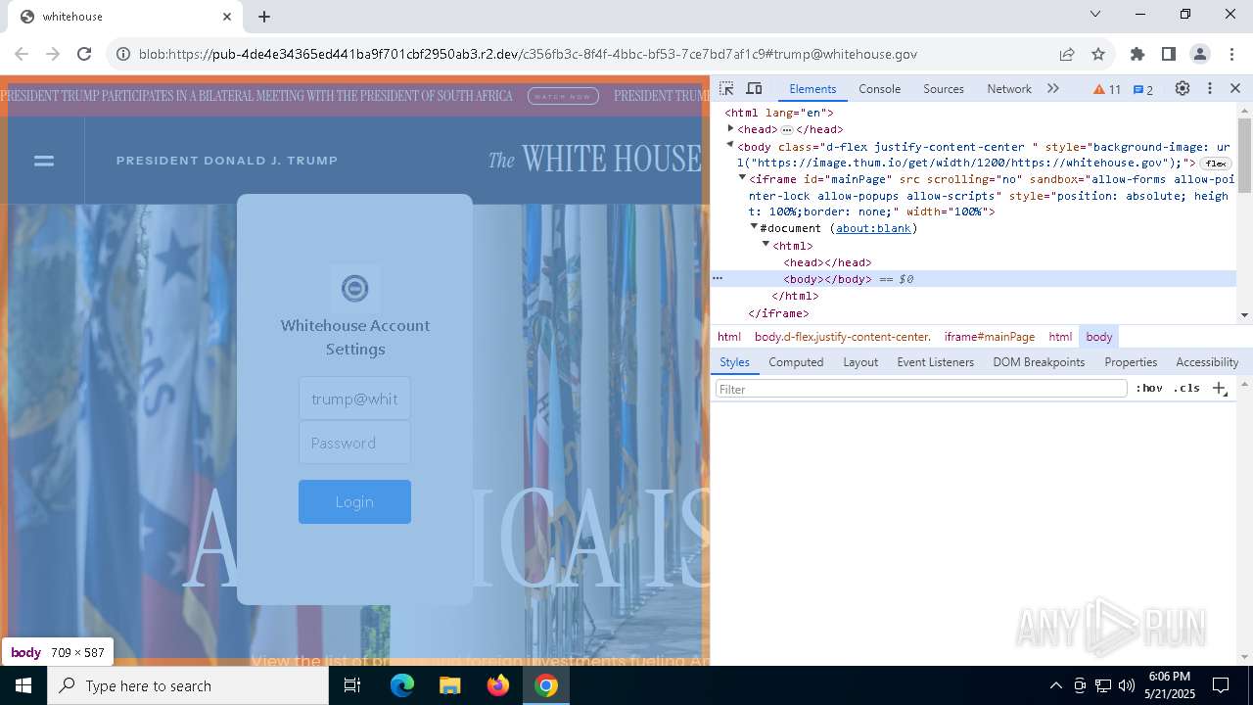Select html in the breadcrumb bar
1253x705 pixels.
pos(729,337)
